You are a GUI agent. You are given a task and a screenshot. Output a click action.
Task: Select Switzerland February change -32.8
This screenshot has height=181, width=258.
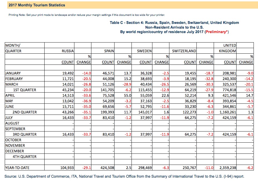pos(209,79)
